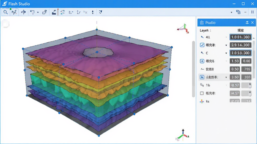Adjust the slider in the unchecked checkbox row

246,93
